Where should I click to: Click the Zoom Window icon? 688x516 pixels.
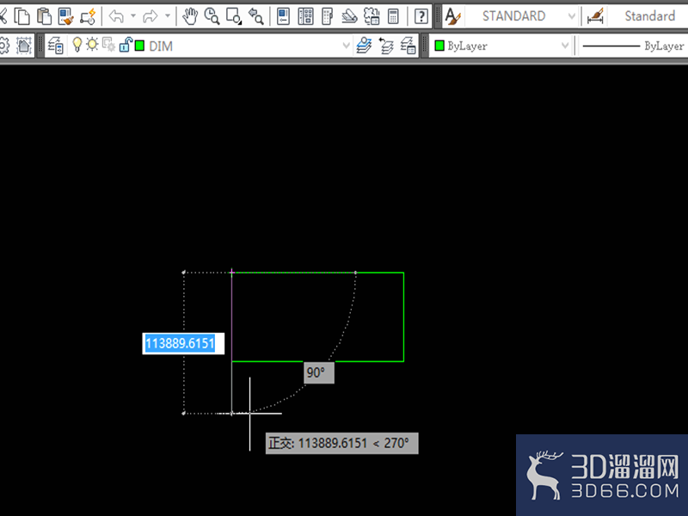click(x=233, y=16)
